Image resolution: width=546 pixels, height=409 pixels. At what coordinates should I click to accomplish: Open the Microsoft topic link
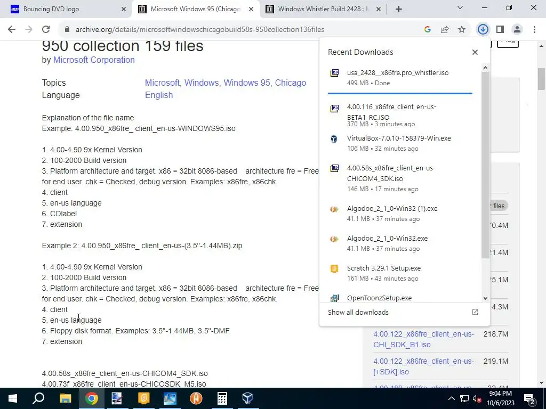click(162, 83)
